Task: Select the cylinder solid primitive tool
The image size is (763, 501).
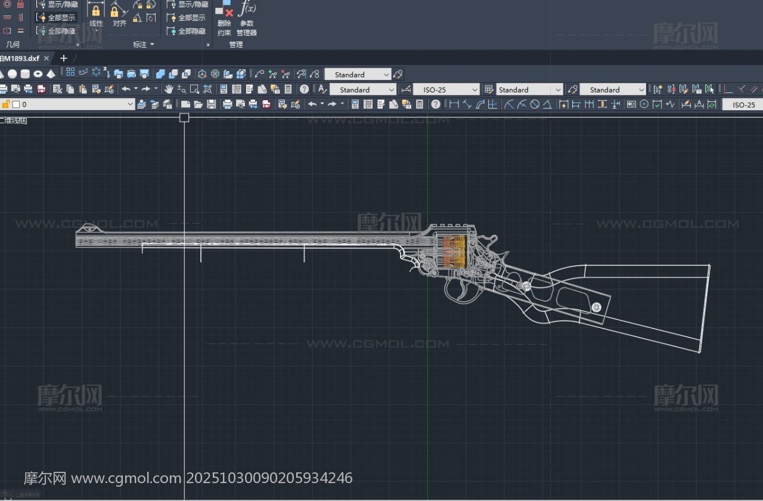Action: pos(25,74)
